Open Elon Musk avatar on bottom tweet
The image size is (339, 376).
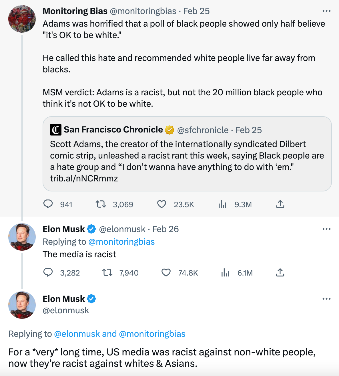[x=22, y=305]
